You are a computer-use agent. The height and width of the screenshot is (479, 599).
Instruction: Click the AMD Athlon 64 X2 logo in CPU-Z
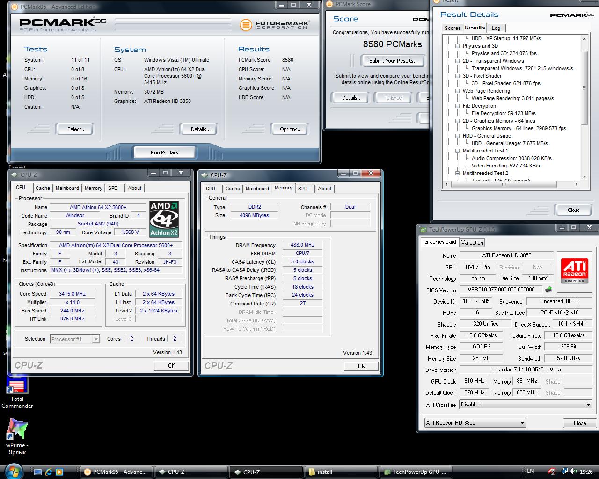[x=164, y=219]
